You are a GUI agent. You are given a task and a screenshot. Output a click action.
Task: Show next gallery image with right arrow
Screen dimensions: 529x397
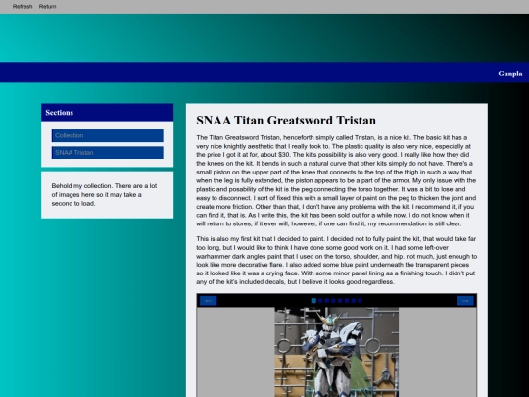pyautogui.click(x=465, y=301)
